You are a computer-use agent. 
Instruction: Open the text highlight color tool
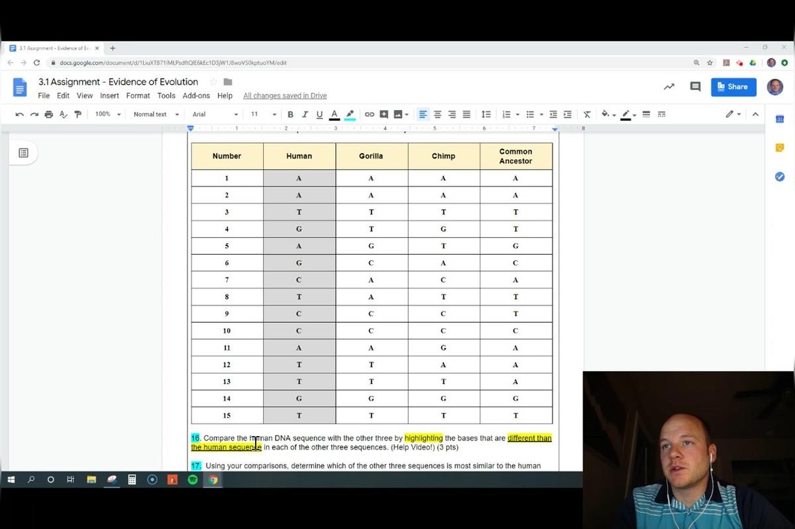350,114
